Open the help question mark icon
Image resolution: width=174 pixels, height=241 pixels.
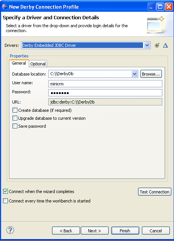point(10,230)
